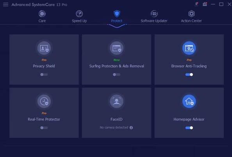232x157 pixels.
Task: Close the Advanced SystemCare window
Action: [x=229, y=4]
